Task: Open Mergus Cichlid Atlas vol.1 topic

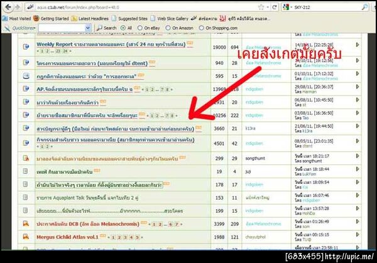Action: pos(67,237)
